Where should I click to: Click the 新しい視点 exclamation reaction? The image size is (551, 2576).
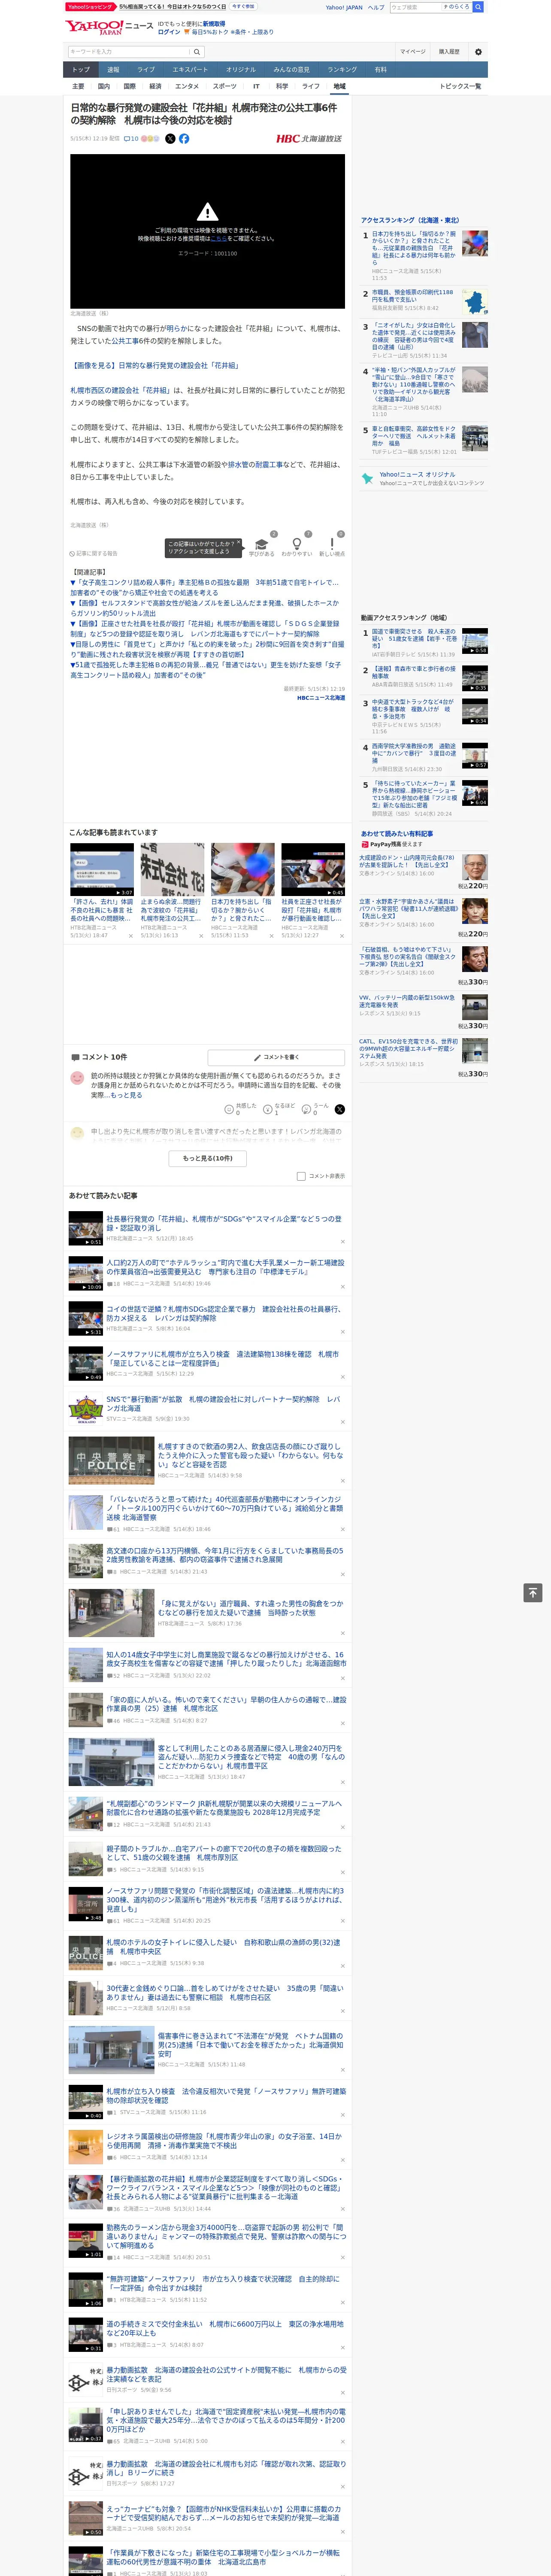(x=332, y=544)
